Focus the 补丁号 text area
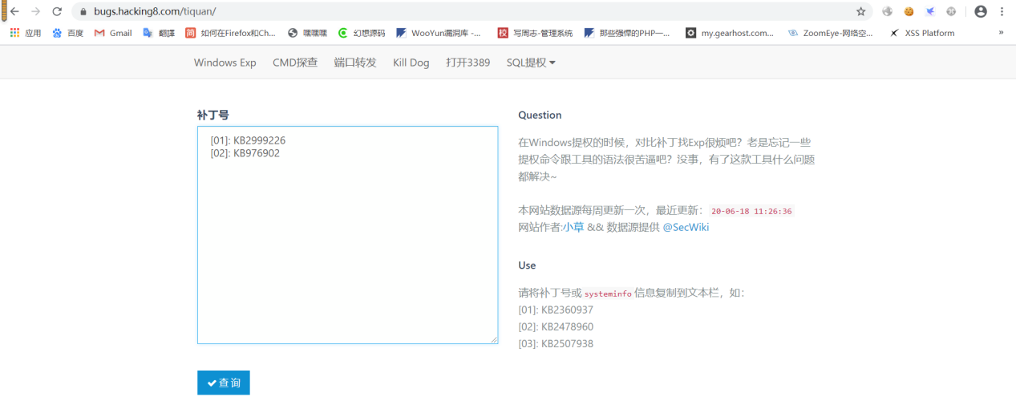 pyautogui.click(x=347, y=235)
